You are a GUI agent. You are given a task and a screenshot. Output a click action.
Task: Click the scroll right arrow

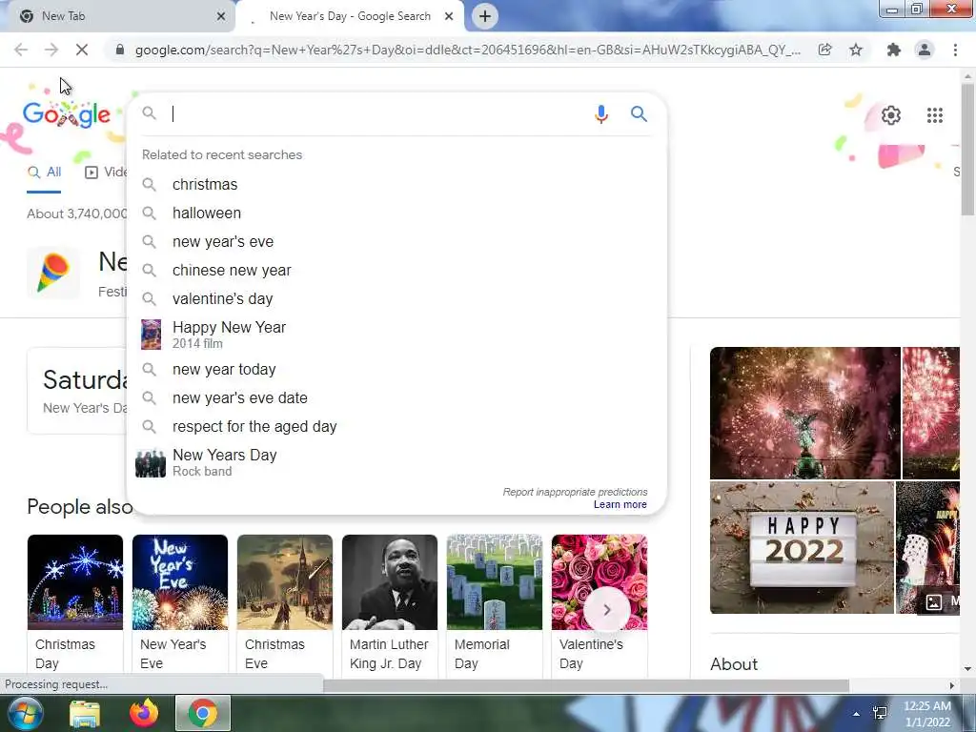952,685
